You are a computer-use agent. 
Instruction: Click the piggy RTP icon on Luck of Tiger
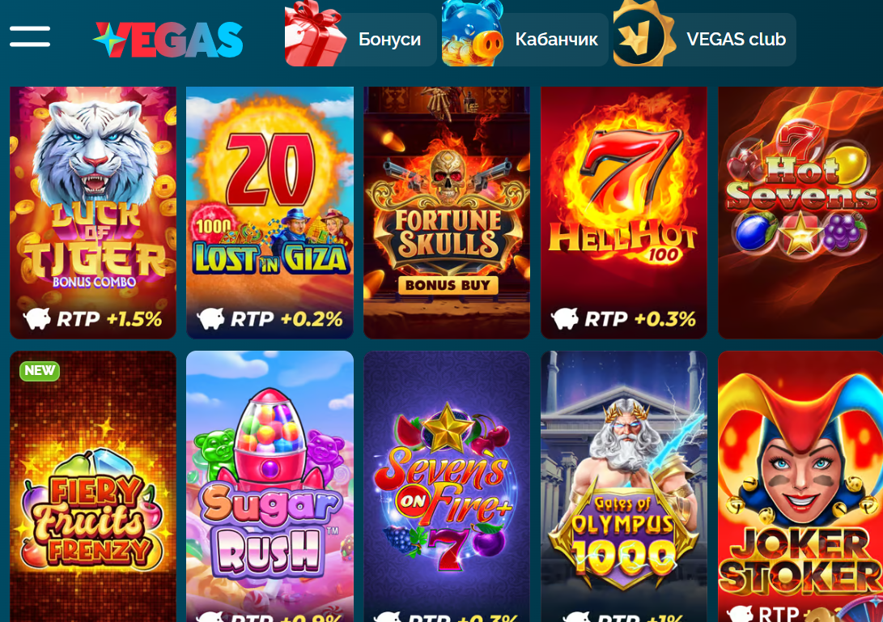click(x=37, y=319)
